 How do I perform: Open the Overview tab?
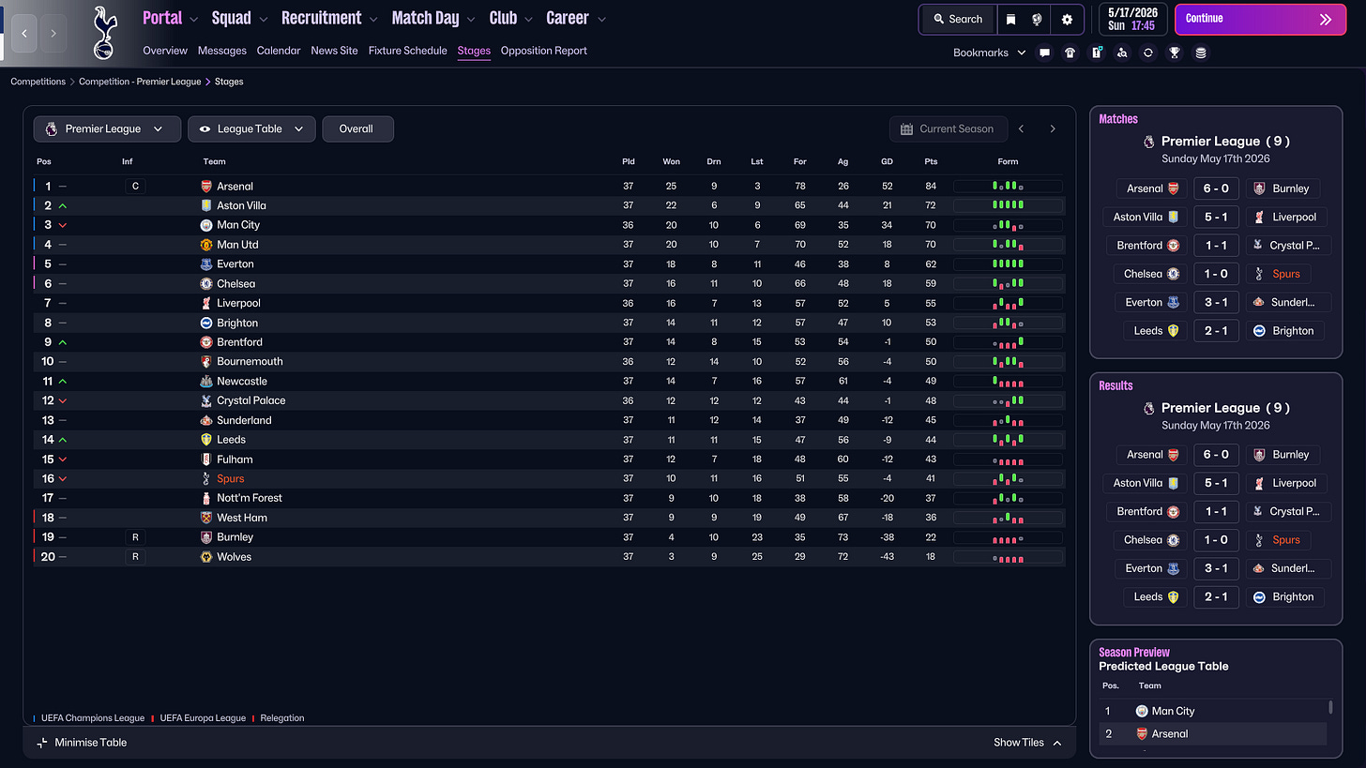point(165,51)
